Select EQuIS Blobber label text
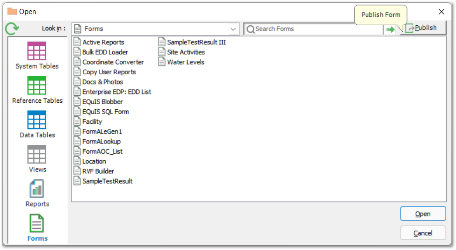The image size is (456, 250). point(102,102)
